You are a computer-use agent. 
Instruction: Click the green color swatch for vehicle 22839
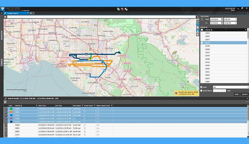(11, 109)
